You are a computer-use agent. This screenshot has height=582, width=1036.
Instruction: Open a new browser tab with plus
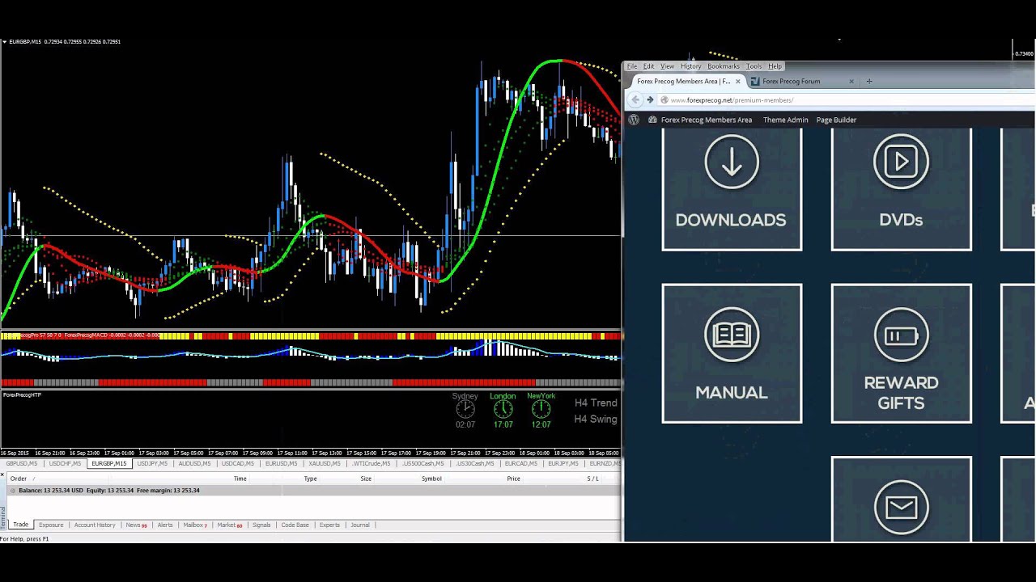point(869,81)
